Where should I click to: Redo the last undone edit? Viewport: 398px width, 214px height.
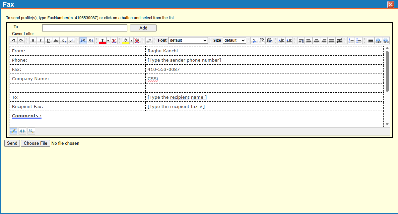click(x=21, y=40)
